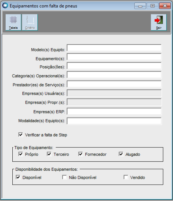
Task: Focus the Empresa(s) ERP input
Action: point(114,111)
